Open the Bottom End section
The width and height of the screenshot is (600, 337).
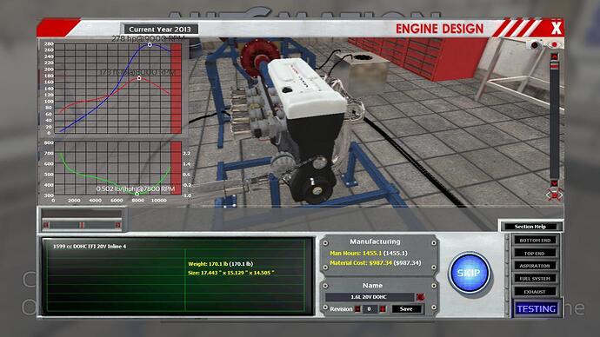[535, 241]
